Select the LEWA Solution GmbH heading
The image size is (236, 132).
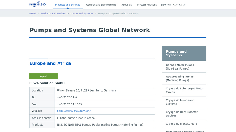coord(47,83)
